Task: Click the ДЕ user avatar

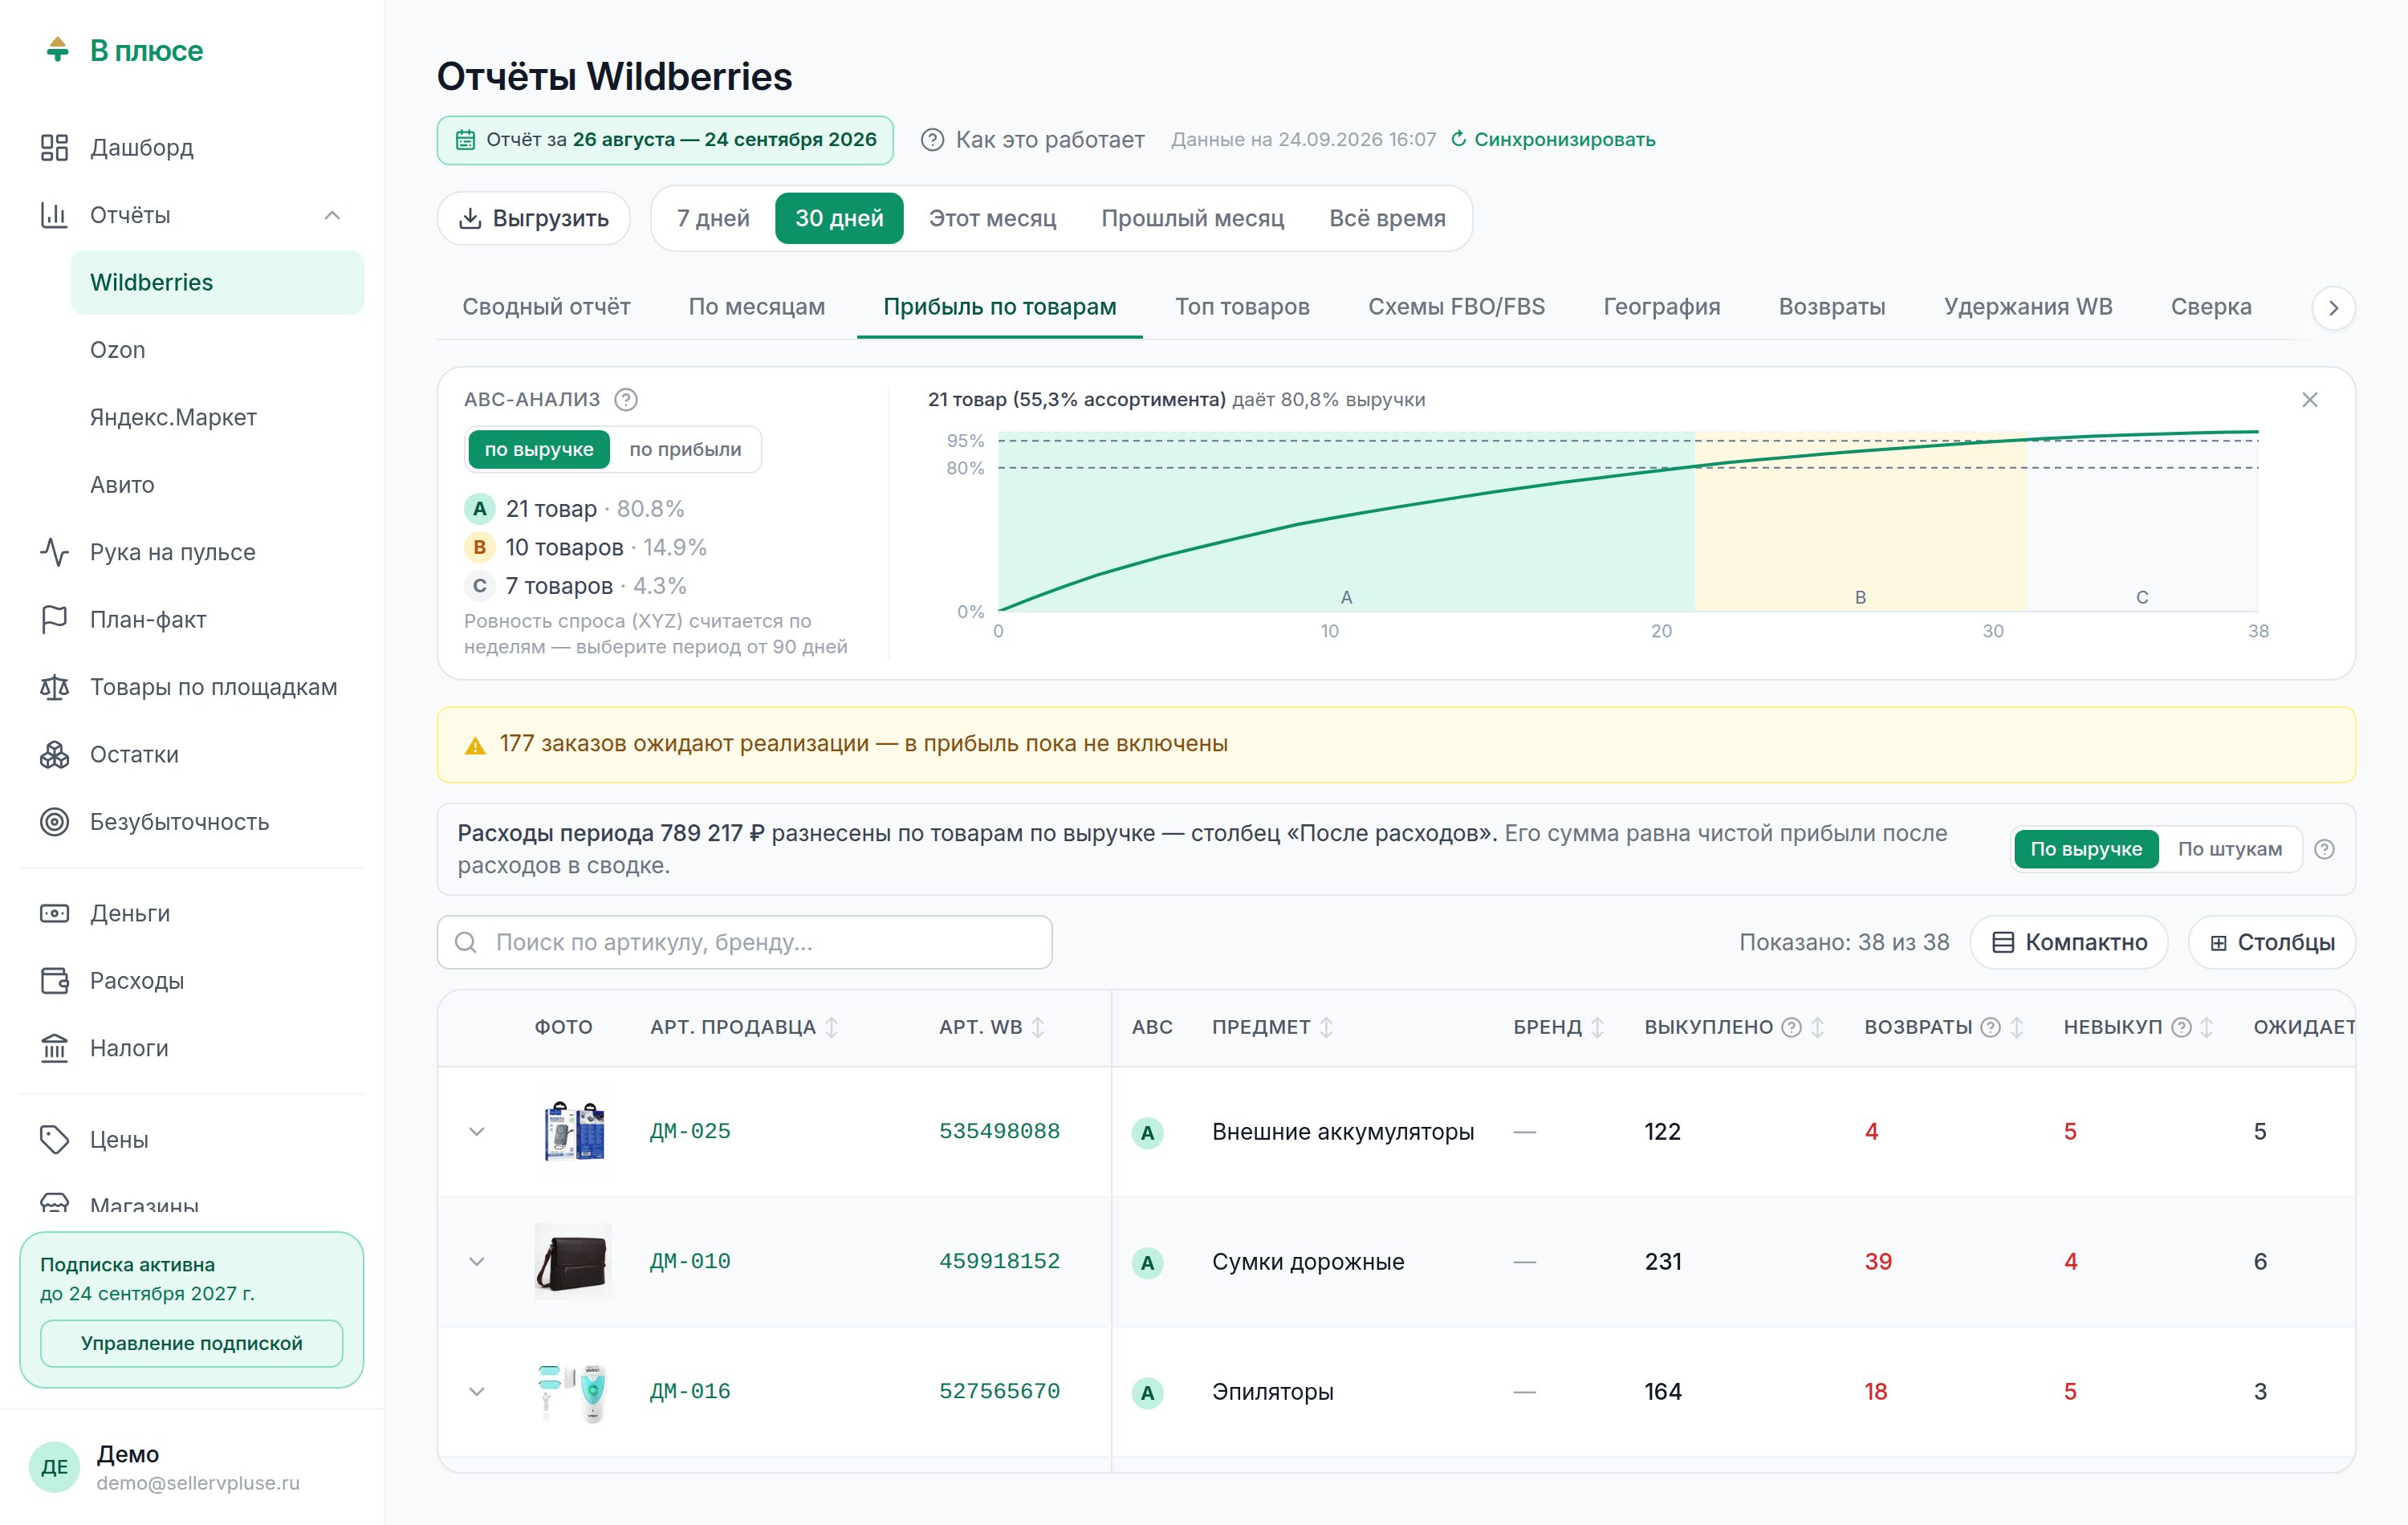Action: 54,1467
